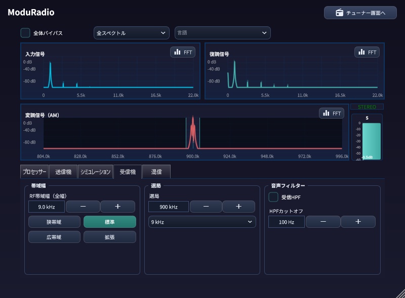Click the 変調信号 (AM) panel title
Image resolution: width=405 pixels, height=298 pixels.
42,115
